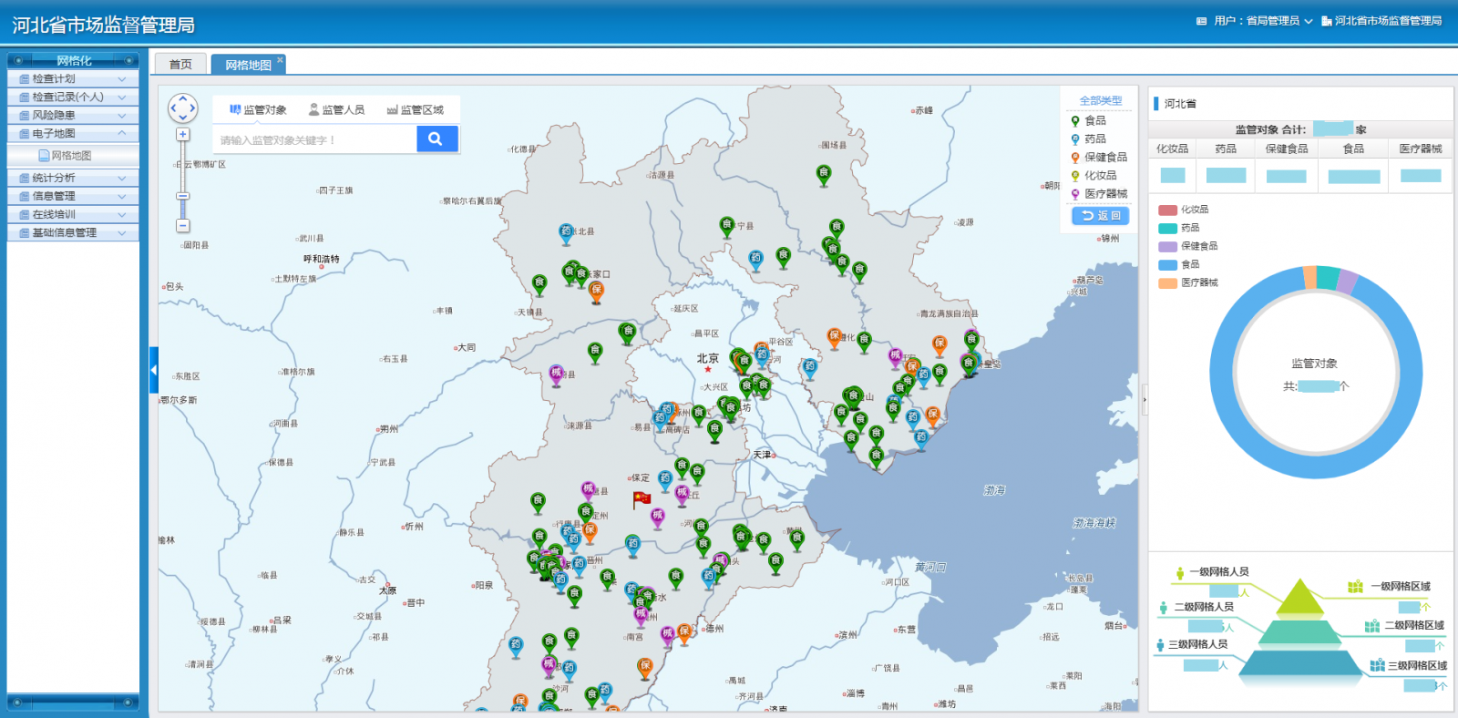The image size is (1458, 718).
Task: Collapse the left sidebar arrow handle
Action: coord(154,370)
